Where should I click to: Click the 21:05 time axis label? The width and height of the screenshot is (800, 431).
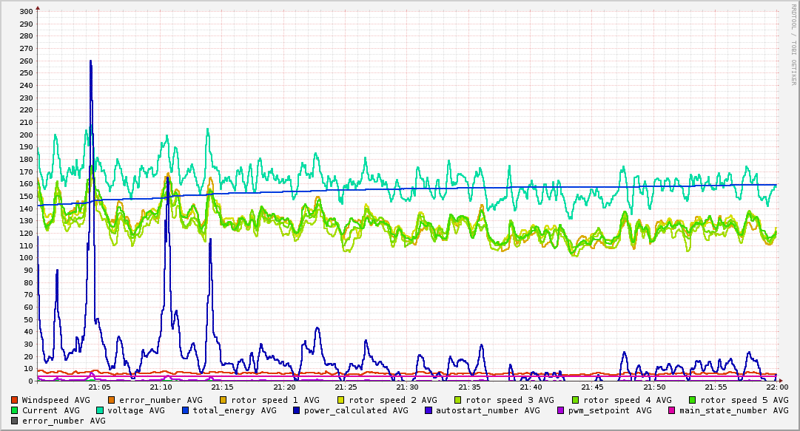pyautogui.click(x=99, y=387)
